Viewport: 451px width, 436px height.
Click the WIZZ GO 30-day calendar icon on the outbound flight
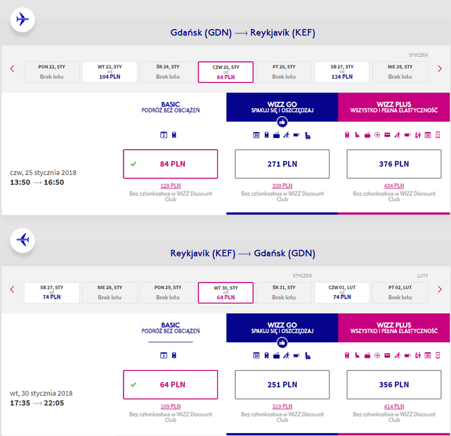(256, 135)
